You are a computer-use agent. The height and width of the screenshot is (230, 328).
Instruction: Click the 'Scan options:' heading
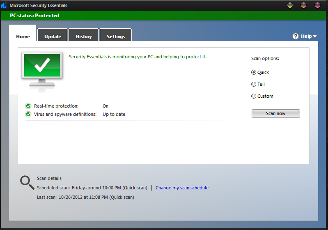[x=265, y=58]
